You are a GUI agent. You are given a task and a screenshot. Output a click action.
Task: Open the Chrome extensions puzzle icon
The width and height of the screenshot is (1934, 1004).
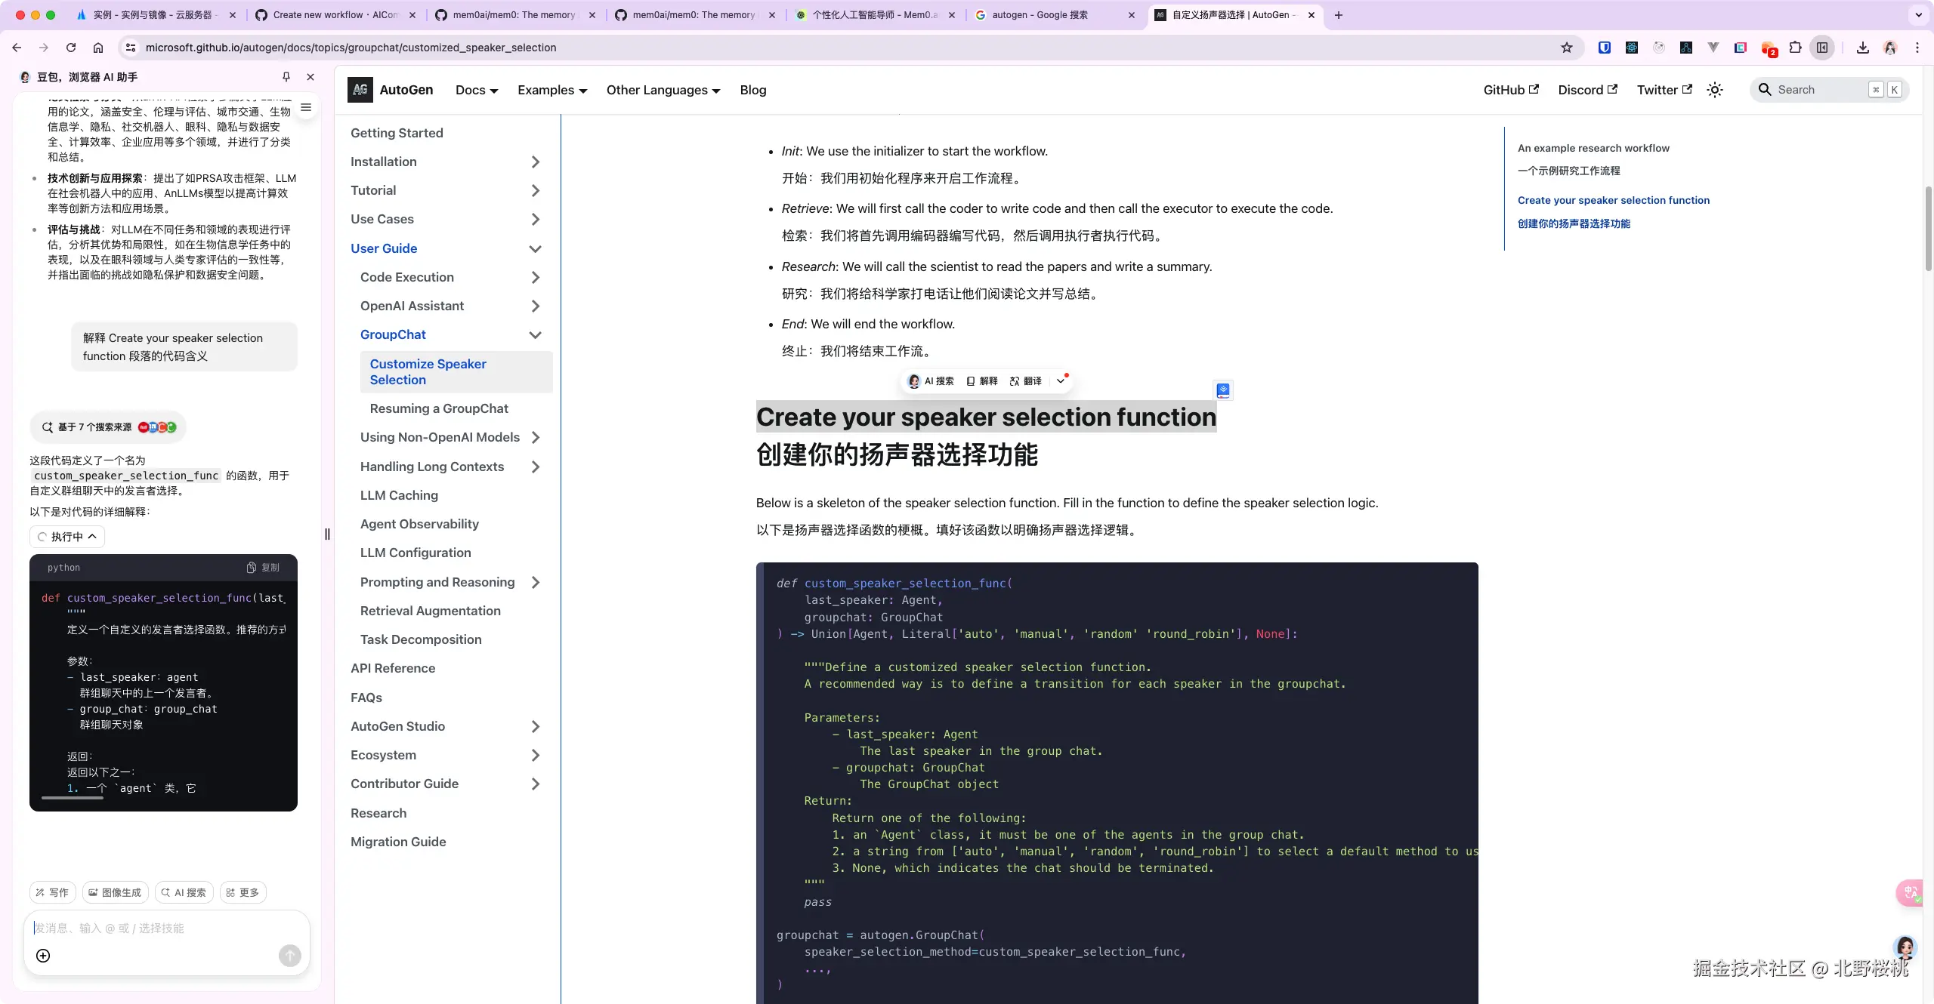click(1795, 48)
